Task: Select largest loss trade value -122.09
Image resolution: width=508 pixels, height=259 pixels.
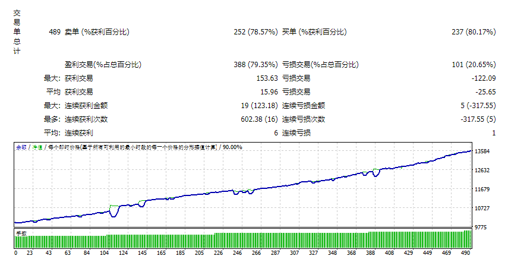Action: [x=484, y=78]
